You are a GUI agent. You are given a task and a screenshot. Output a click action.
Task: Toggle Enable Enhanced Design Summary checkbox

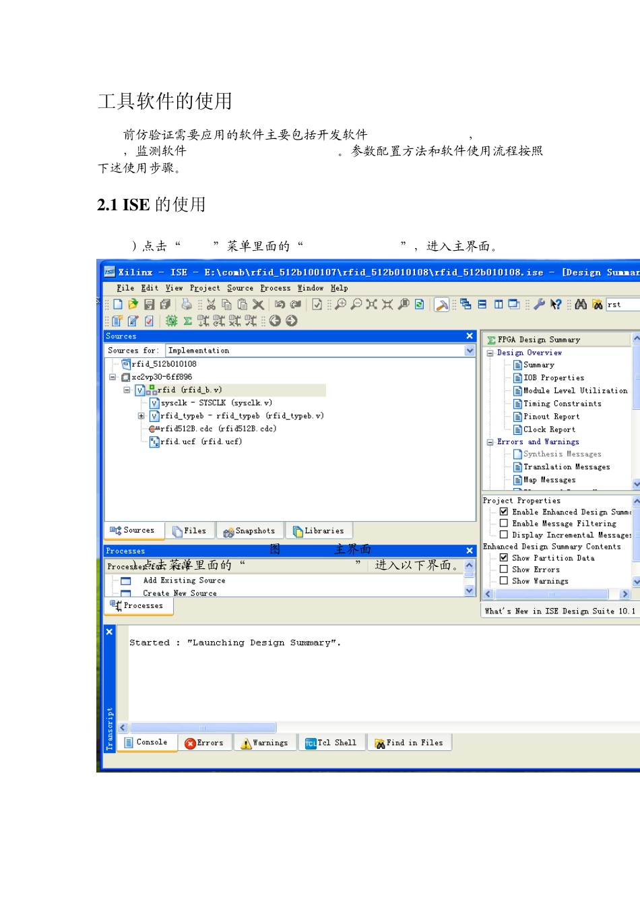click(503, 512)
